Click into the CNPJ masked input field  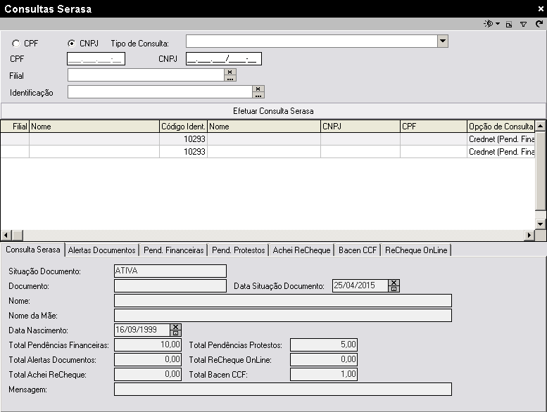click(x=224, y=59)
